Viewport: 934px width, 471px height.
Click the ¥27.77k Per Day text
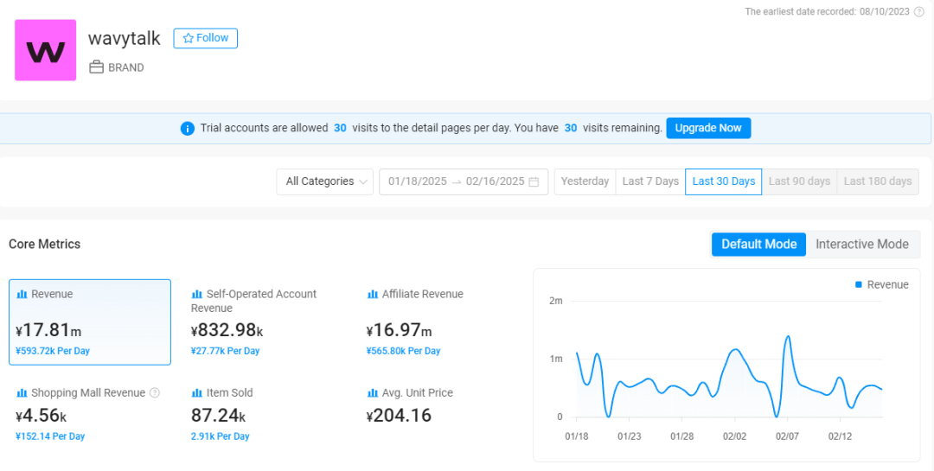[225, 352]
